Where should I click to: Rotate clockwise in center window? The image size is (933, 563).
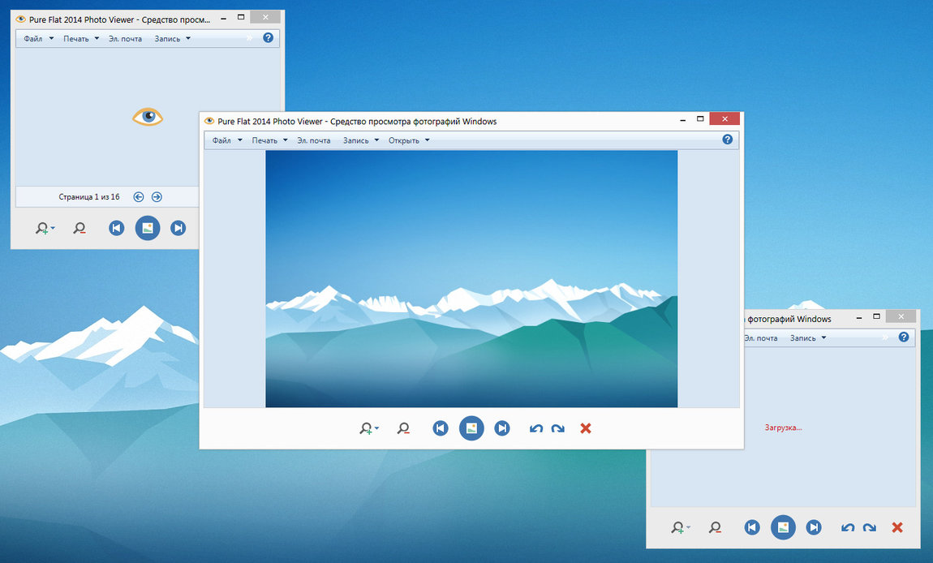click(557, 428)
